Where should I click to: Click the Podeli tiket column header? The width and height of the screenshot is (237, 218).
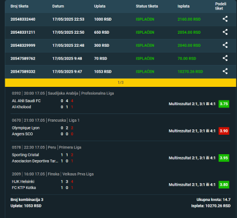220,6
